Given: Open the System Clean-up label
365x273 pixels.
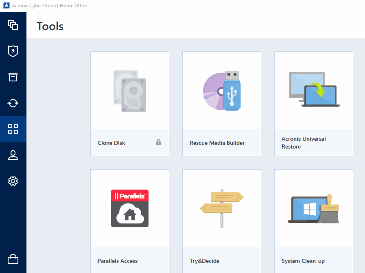Looking at the screenshot, I should (303, 261).
